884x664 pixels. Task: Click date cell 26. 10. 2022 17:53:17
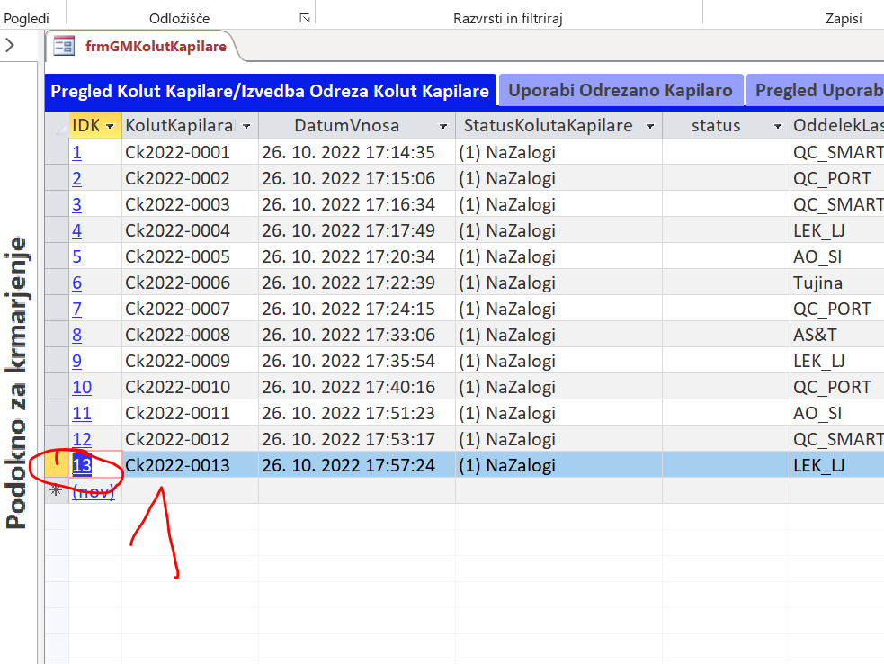coord(357,439)
